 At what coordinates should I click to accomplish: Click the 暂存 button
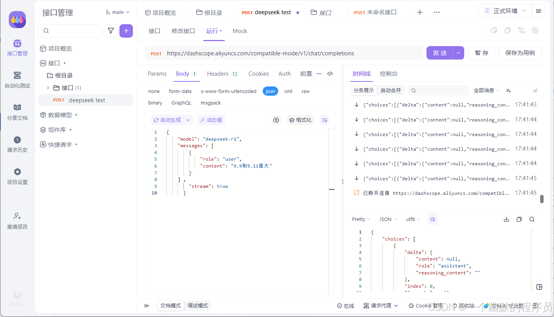pos(482,53)
